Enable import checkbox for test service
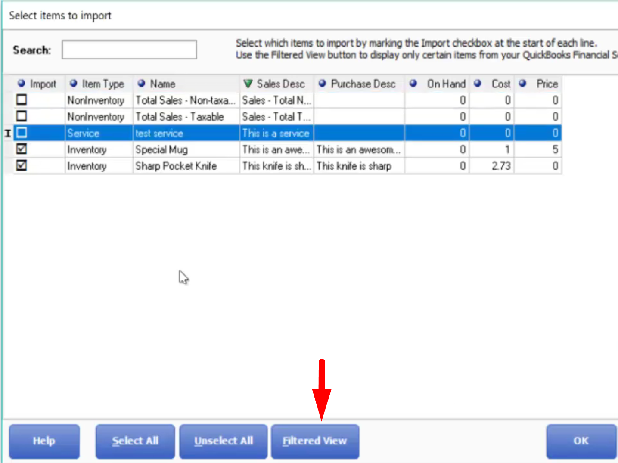The image size is (618, 463). point(22,133)
